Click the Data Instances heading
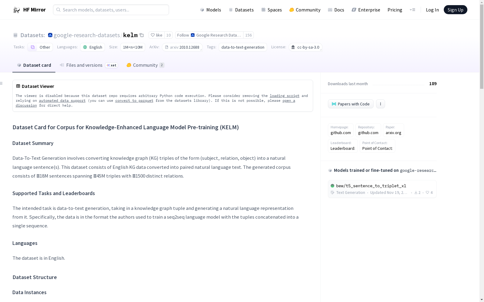The height and width of the screenshot is (302, 484). 29,292
